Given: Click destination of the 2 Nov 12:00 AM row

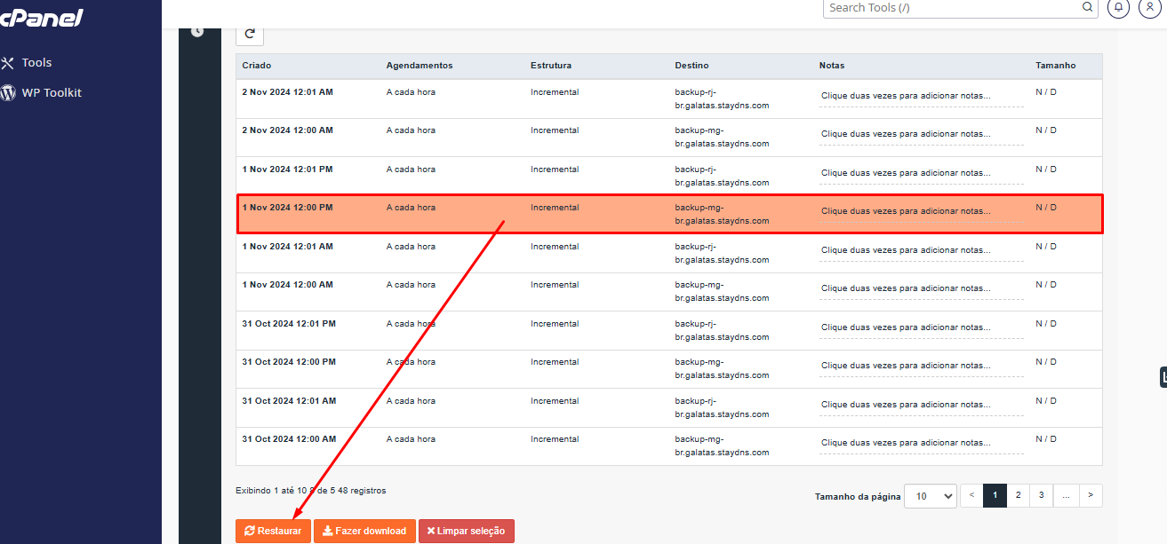Looking at the screenshot, I should coord(722,137).
